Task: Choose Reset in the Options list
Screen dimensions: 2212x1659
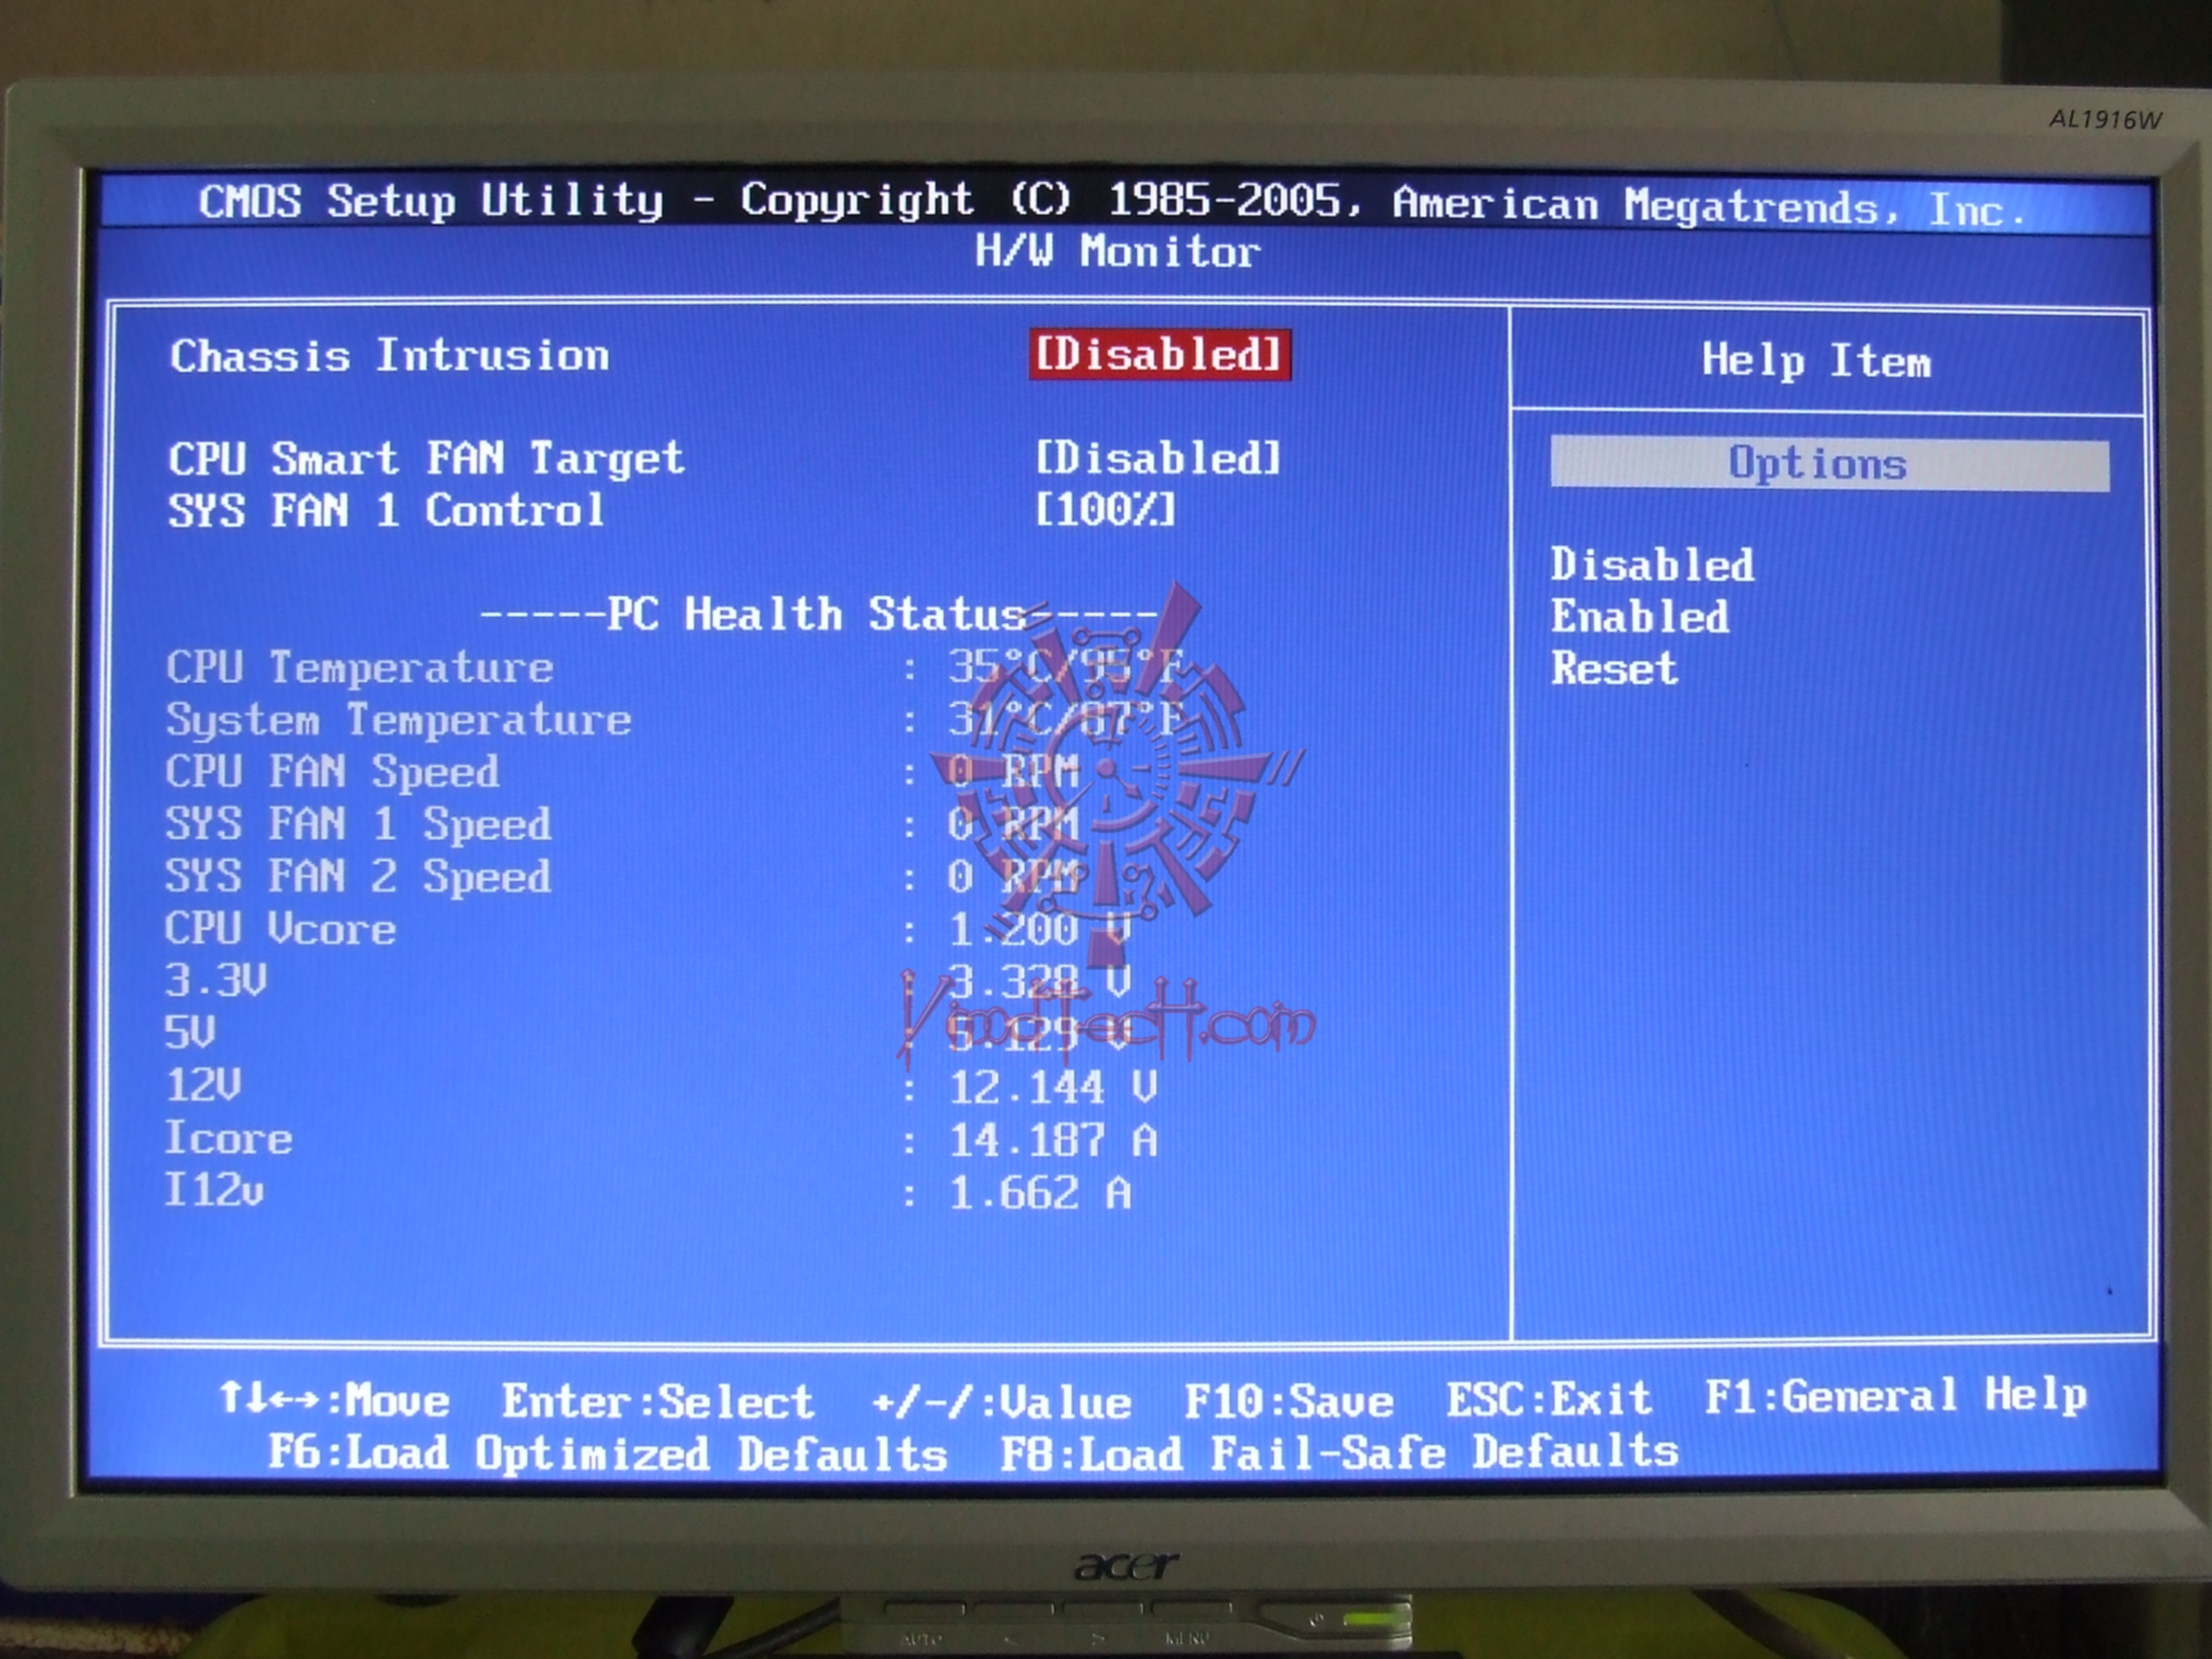Action: (x=1614, y=669)
